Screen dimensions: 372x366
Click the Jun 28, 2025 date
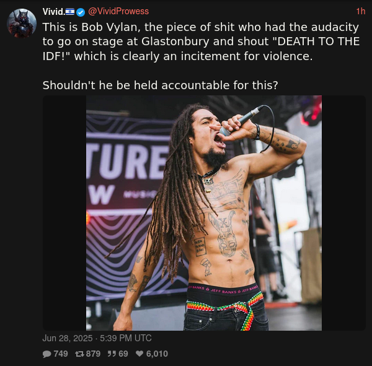[68, 338]
